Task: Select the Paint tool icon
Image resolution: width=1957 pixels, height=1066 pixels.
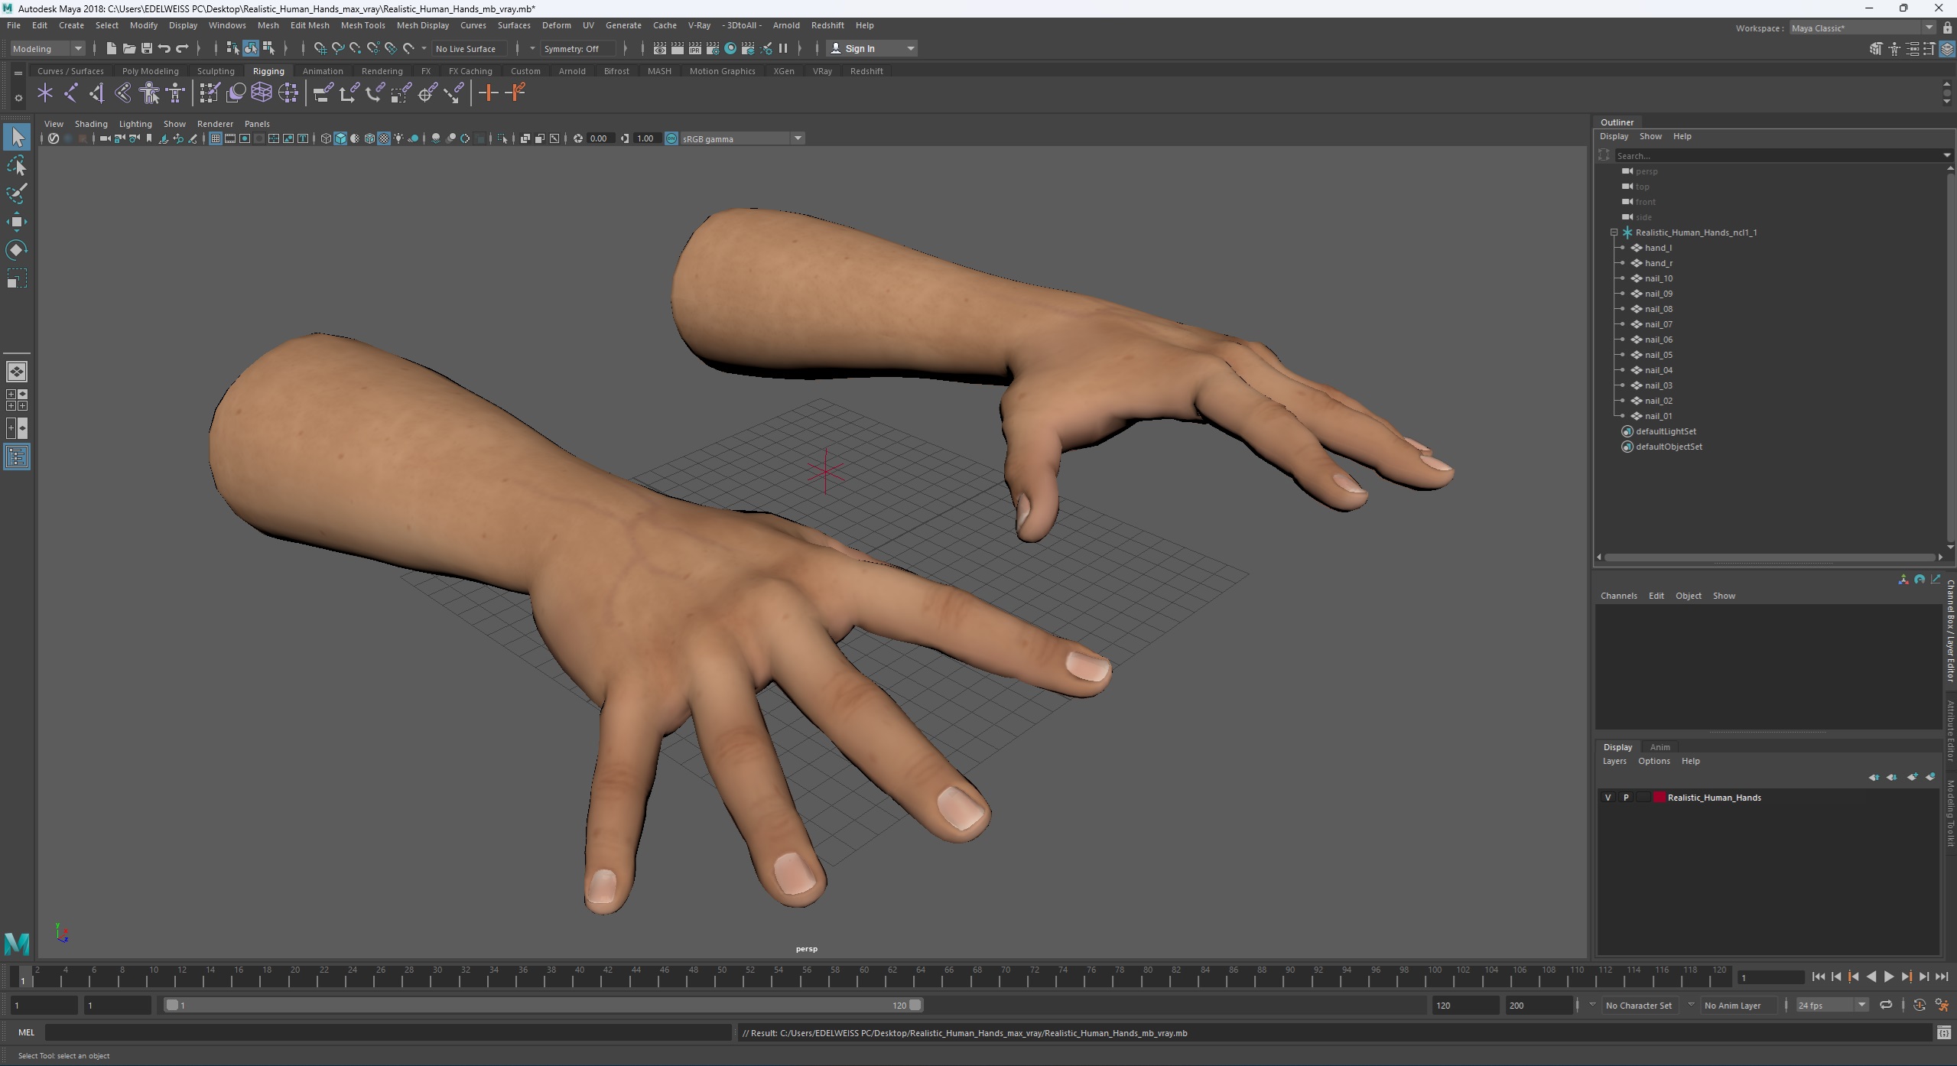Action: tap(17, 194)
